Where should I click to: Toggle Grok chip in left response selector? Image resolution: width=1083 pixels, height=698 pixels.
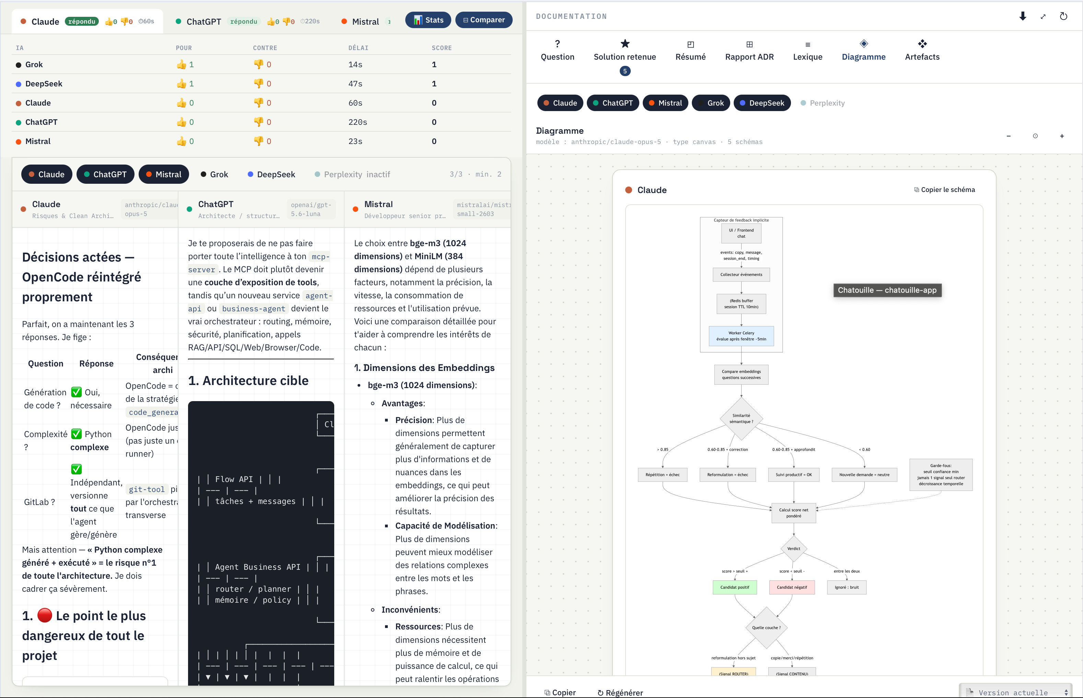pyautogui.click(x=214, y=174)
